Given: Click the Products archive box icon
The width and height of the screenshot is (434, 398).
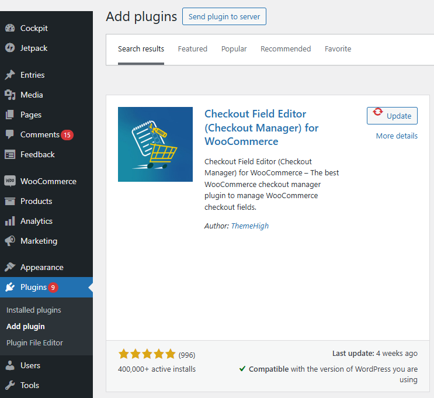Looking at the screenshot, I should click(10, 201).
